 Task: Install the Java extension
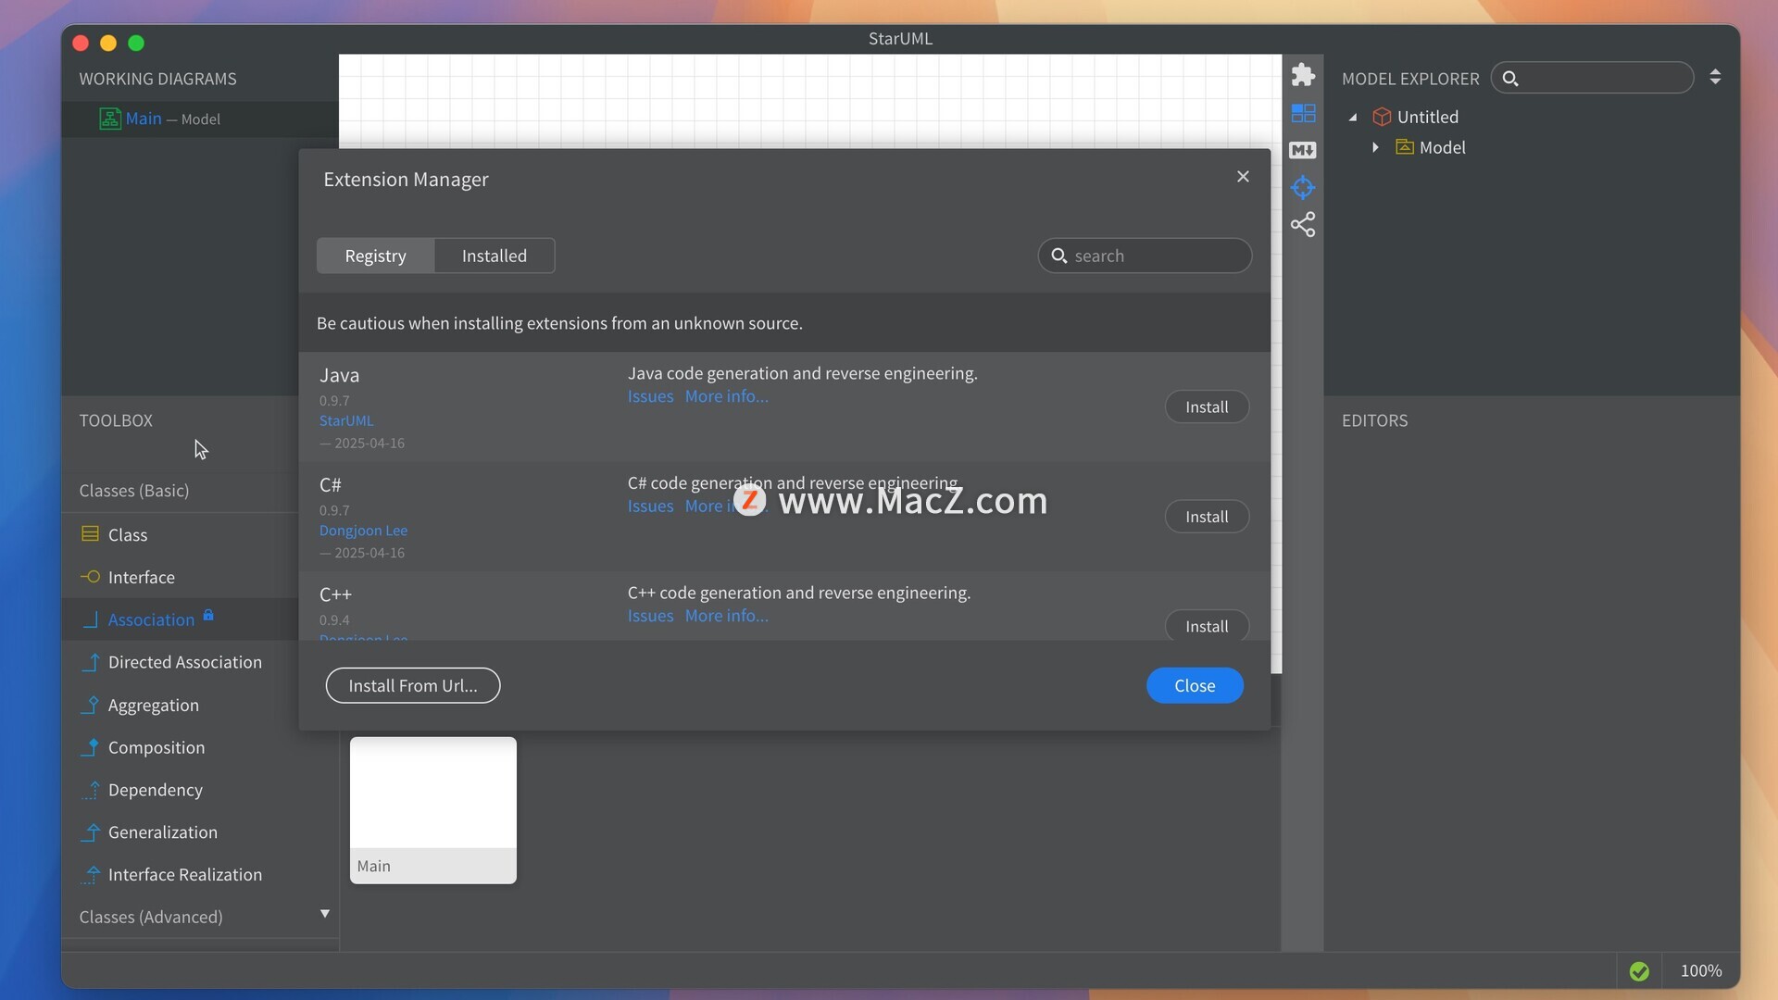(x=1207, y=407)
